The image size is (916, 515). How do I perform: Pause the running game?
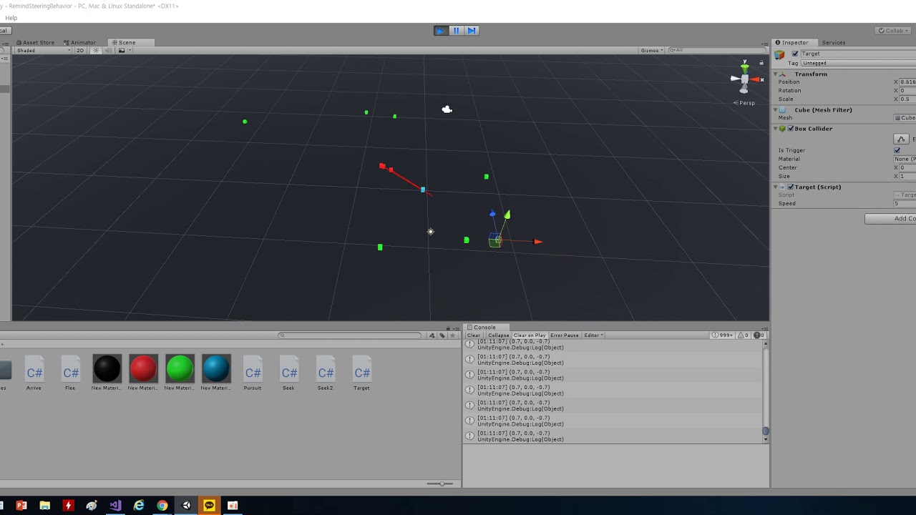tap(456, 31)
